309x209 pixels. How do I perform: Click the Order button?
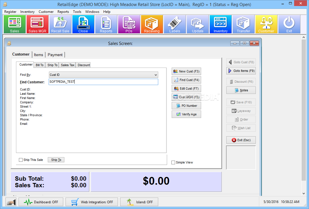pos(241,119)
